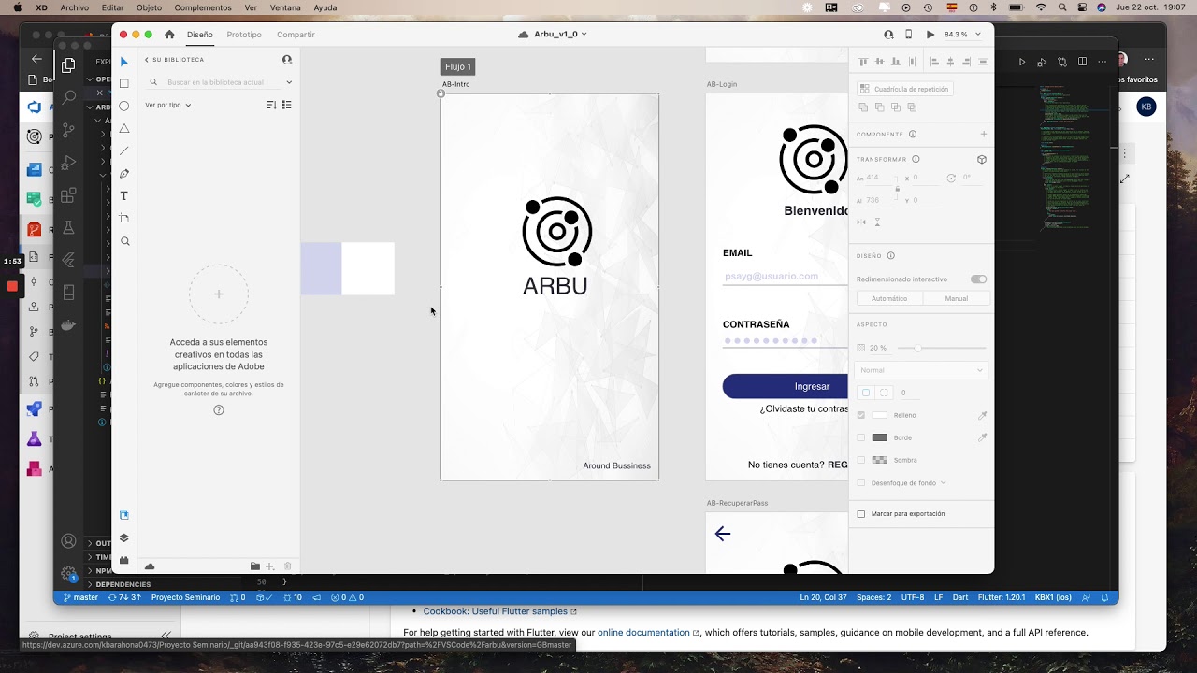Select the Zoom magnifier tool
Screen dimensions: 1197x673
(124, 241)
